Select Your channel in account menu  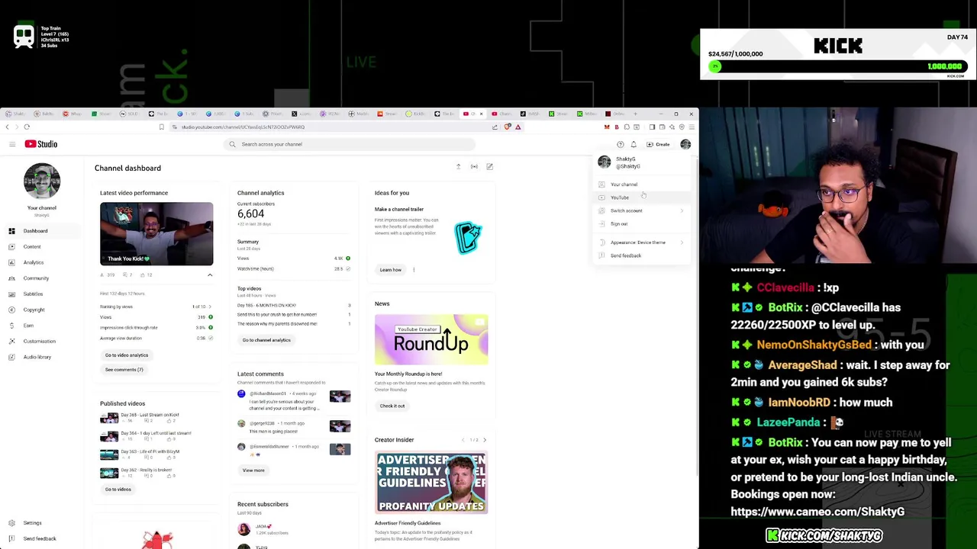pos(642,185)
